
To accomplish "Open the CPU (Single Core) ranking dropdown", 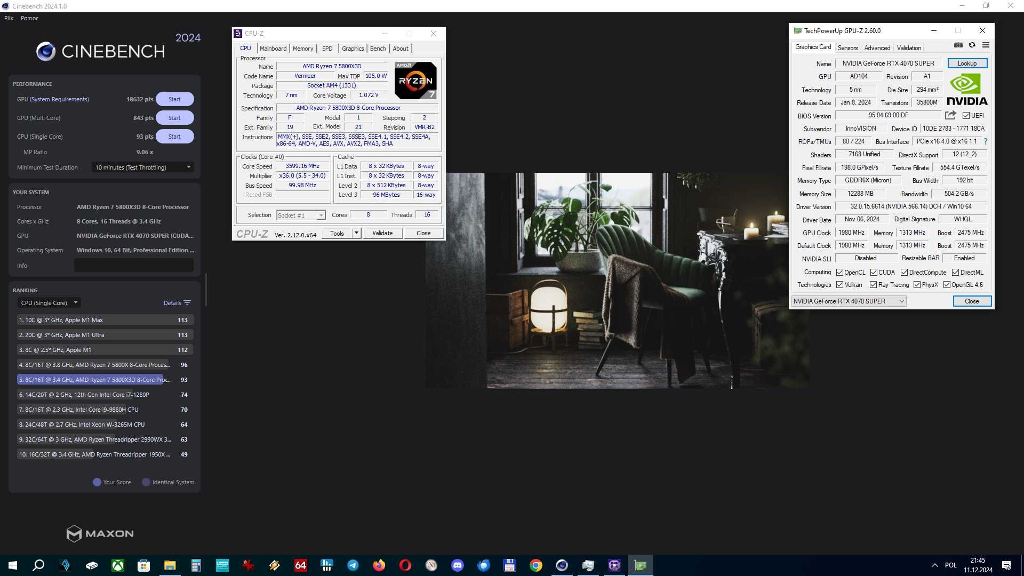I will pos(49,303).
